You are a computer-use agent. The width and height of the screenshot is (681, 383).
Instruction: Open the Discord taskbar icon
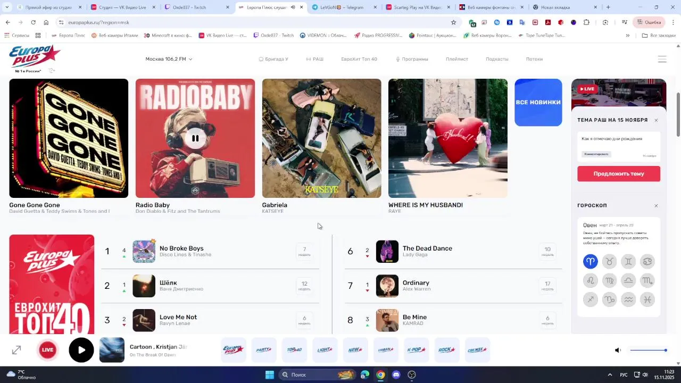coord(396,374)
